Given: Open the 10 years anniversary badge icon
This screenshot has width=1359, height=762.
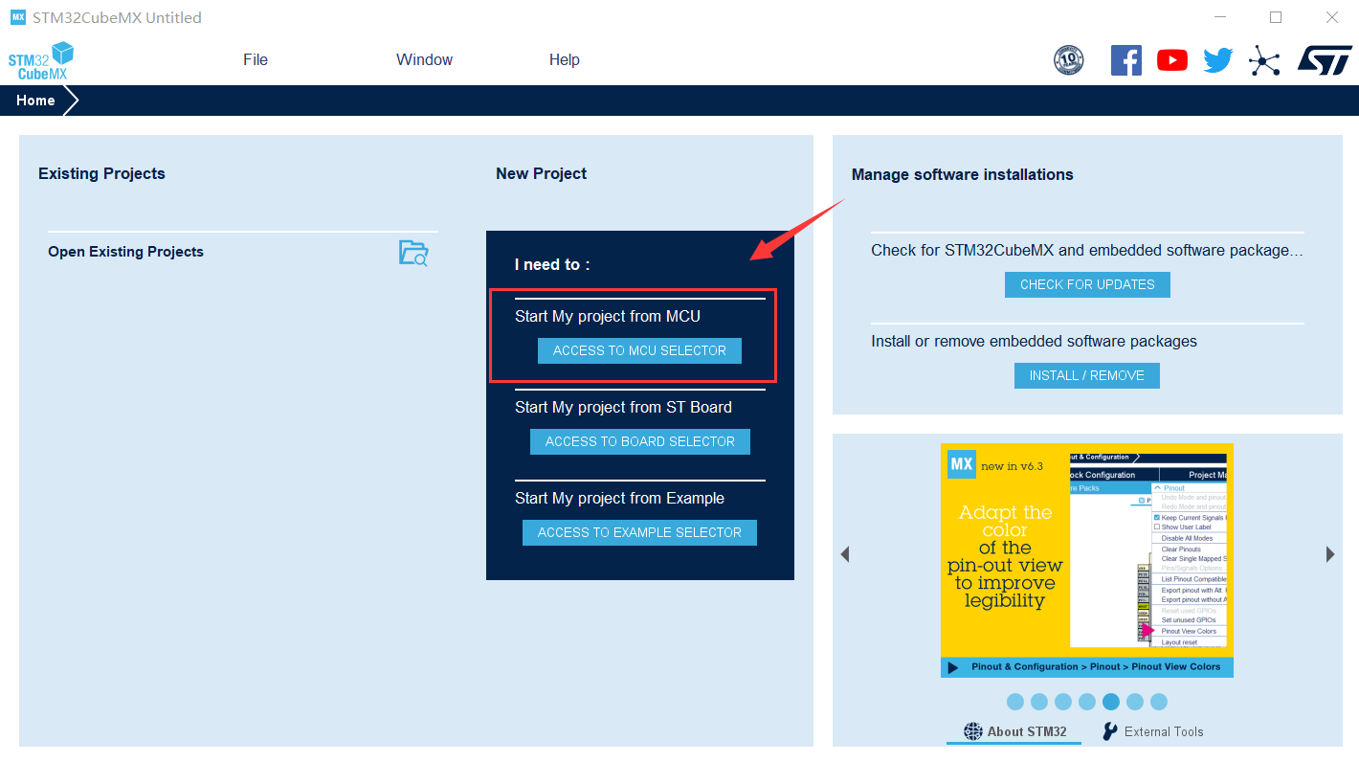Looking at the screenshot, I should pyautogui.click(x=1069, y=60).
